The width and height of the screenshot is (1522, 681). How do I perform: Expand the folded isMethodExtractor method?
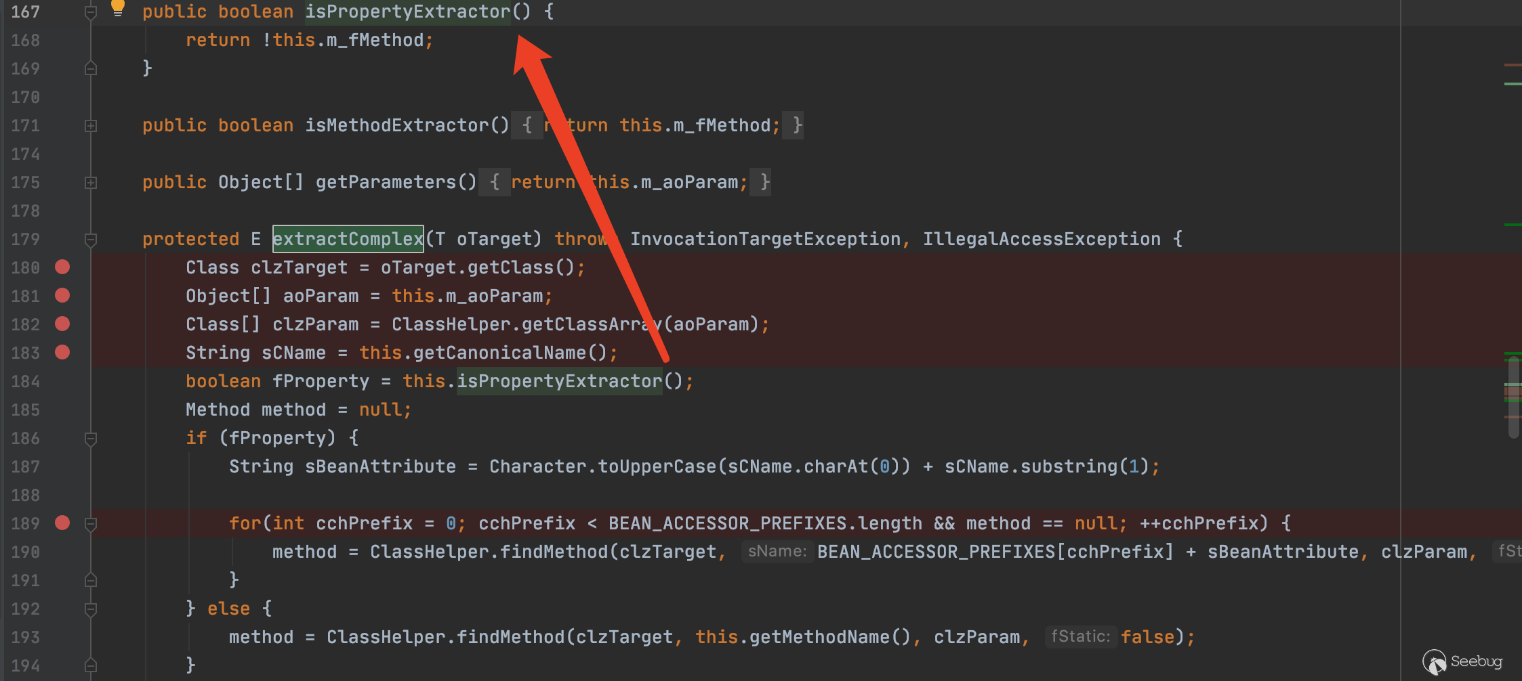(x=91, y=125)
